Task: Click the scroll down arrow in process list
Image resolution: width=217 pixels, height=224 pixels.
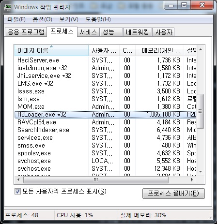Action: pos(201,172)
